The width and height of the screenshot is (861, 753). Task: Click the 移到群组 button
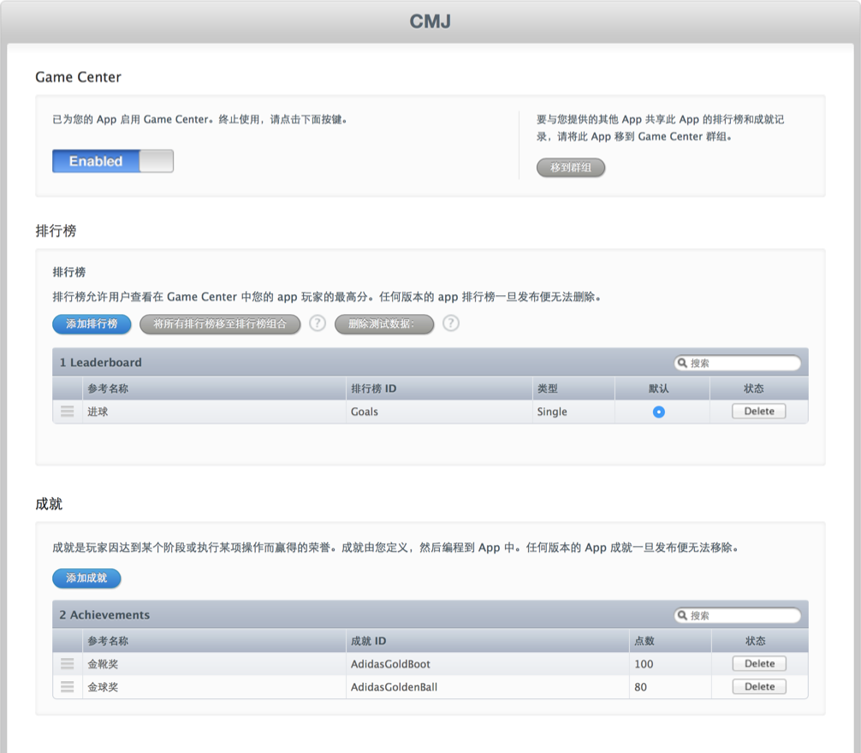571,168
